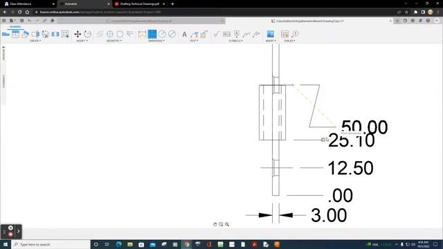The width and height of the screenshot is (443, 249).
Task: Click the Windows Start button
Action: pyautogui.click(x=6, y=244)
